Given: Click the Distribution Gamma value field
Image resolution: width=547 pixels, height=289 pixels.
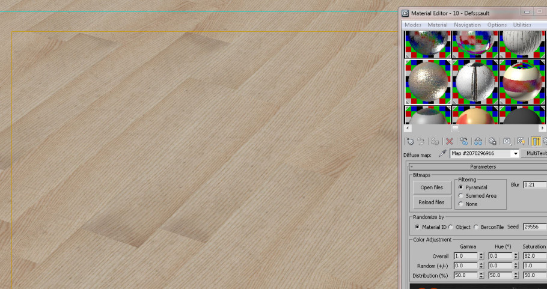Looking at the screenshot, I should click(x=466, y=275).
